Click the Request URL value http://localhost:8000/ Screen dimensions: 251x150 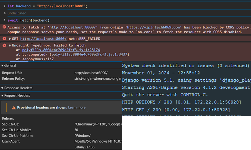[x=91, y=73]
